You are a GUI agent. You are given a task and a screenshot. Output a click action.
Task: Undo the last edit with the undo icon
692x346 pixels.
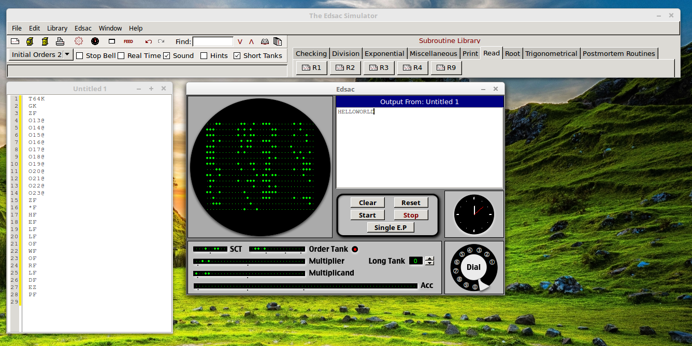pos(149,41)
